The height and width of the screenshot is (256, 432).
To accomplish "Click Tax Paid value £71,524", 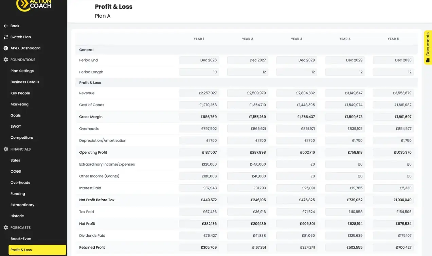I will tap(296, 212).
